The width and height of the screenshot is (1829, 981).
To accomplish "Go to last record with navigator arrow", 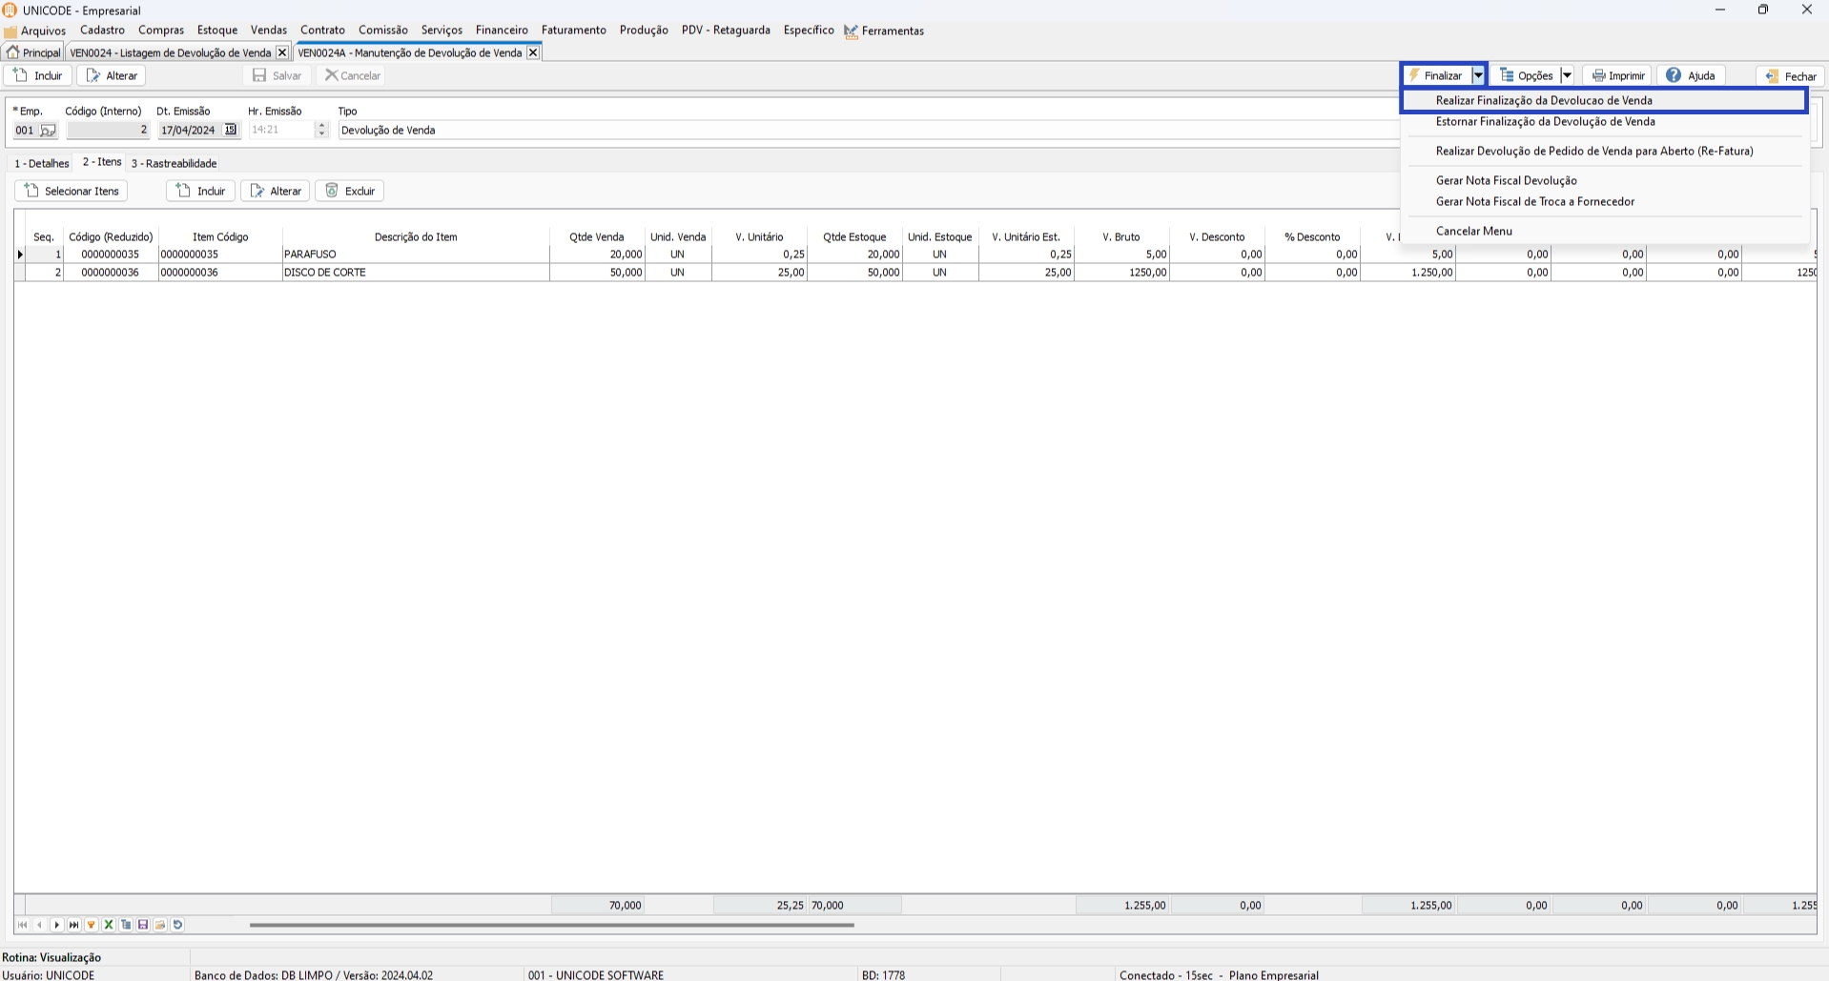I will click(74, 925).
